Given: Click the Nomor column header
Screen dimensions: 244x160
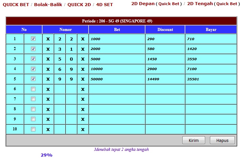Looking at the screenshot, I should click(x=65, y=30).
